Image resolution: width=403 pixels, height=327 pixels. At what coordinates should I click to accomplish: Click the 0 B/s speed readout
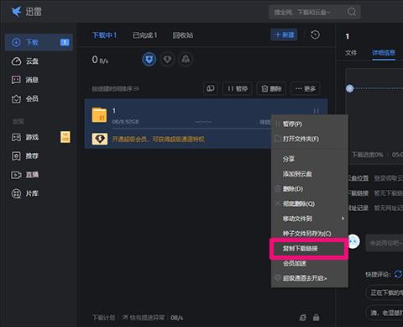point(100,60)
